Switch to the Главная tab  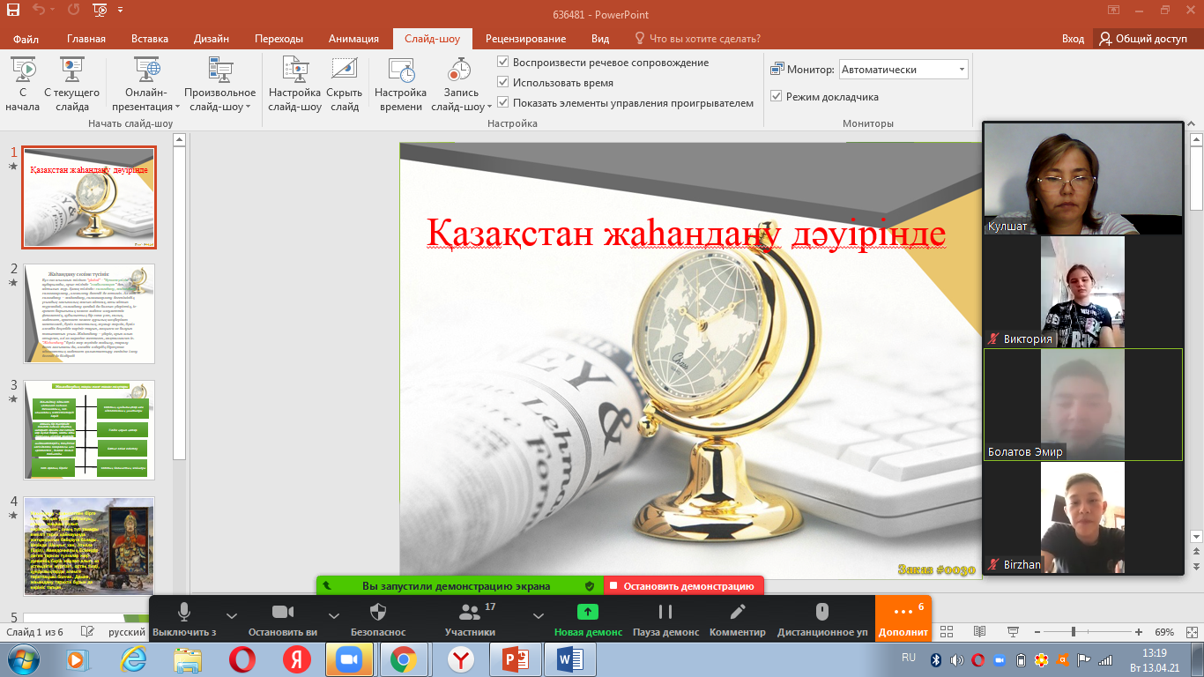(x=86, y=39)
